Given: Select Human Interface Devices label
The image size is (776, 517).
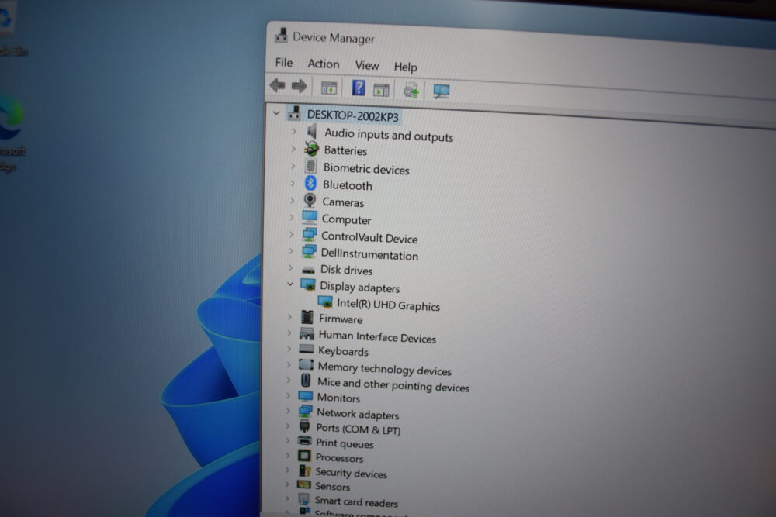Looking at the screenshot, I should [x=377, y=337].
